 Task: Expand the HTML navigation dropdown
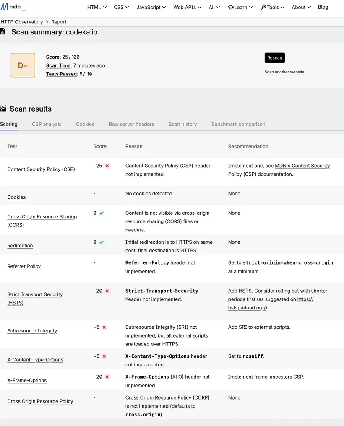[x=96, y=7]
